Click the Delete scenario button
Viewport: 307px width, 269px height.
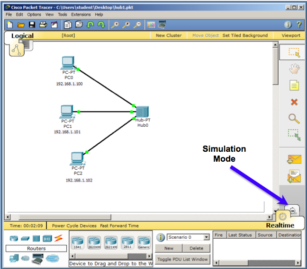click(197, 248)
